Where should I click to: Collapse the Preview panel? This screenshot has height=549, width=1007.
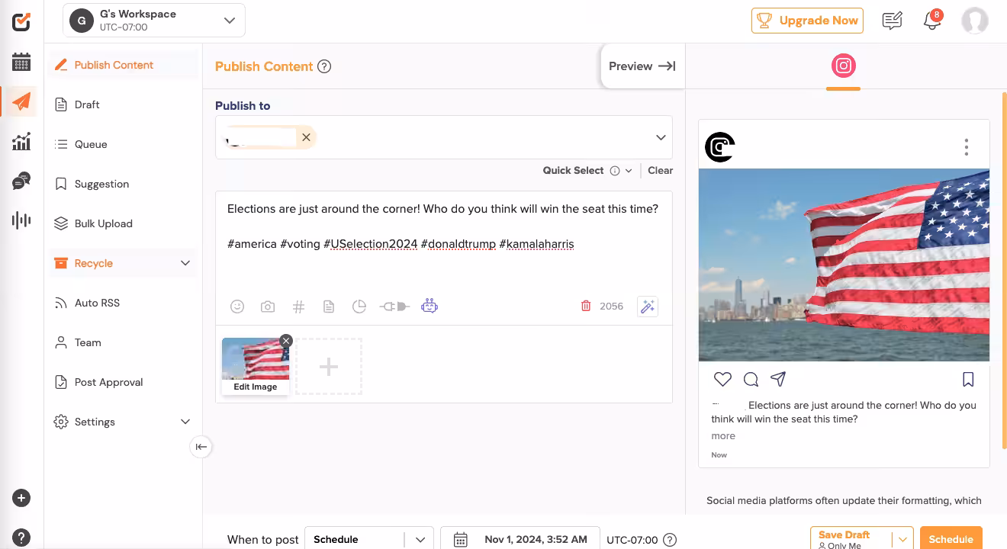pos(642,66)
